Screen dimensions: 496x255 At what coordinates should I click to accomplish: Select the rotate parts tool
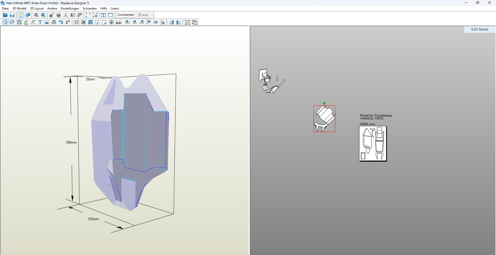[12, 22]
